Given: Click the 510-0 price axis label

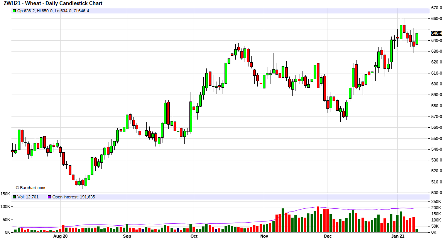Looking at the screenshot, I should coord(437,182).
